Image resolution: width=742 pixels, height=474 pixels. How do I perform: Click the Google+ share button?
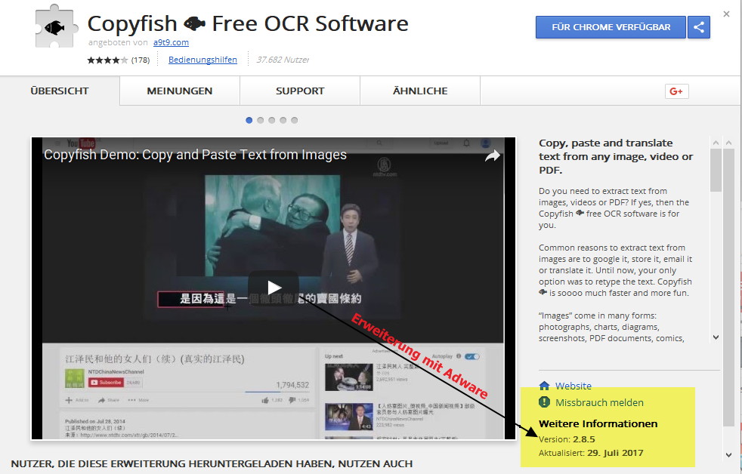click(677, 91)
